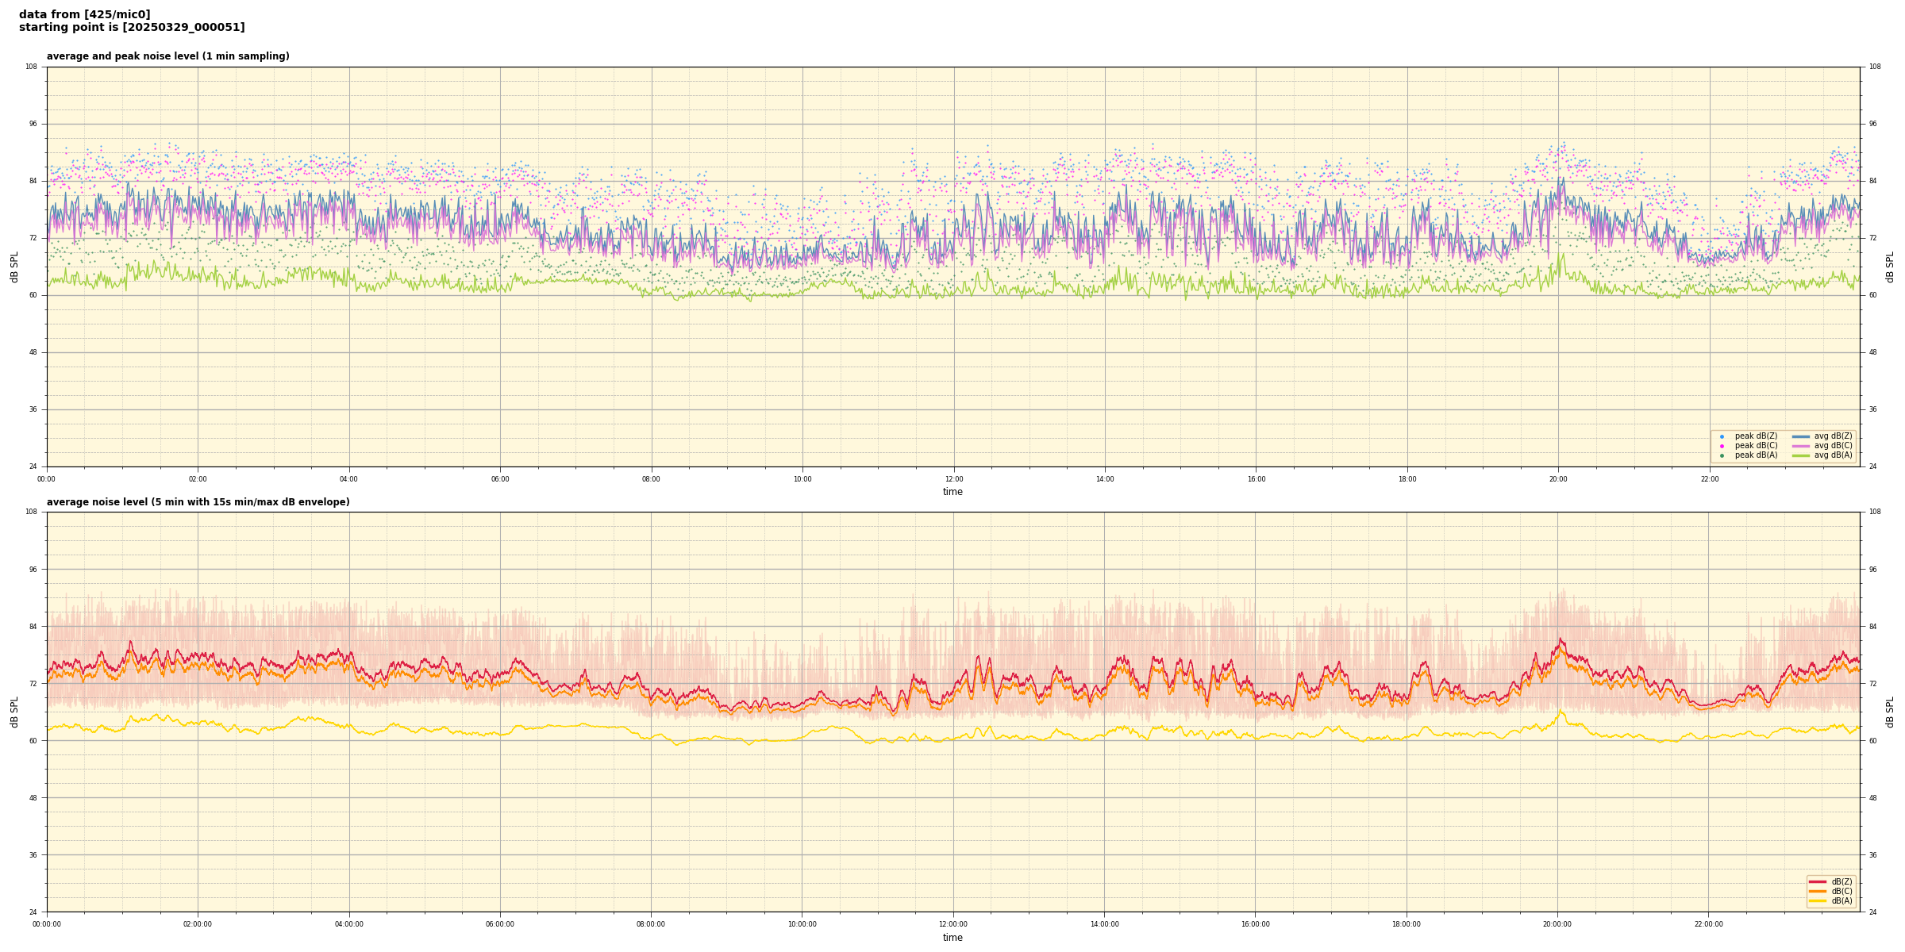1905x952 pixels.
Task: Click the starting point timestamp text
Action: tap(132, 27)
